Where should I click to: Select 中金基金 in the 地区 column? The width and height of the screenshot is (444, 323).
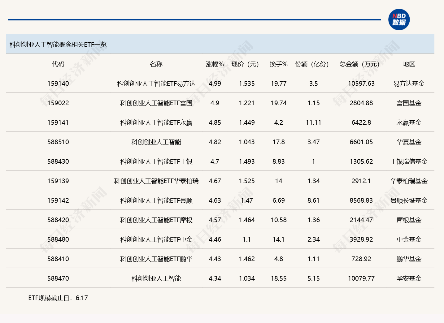pyautogui.click(x=409, y=239)
